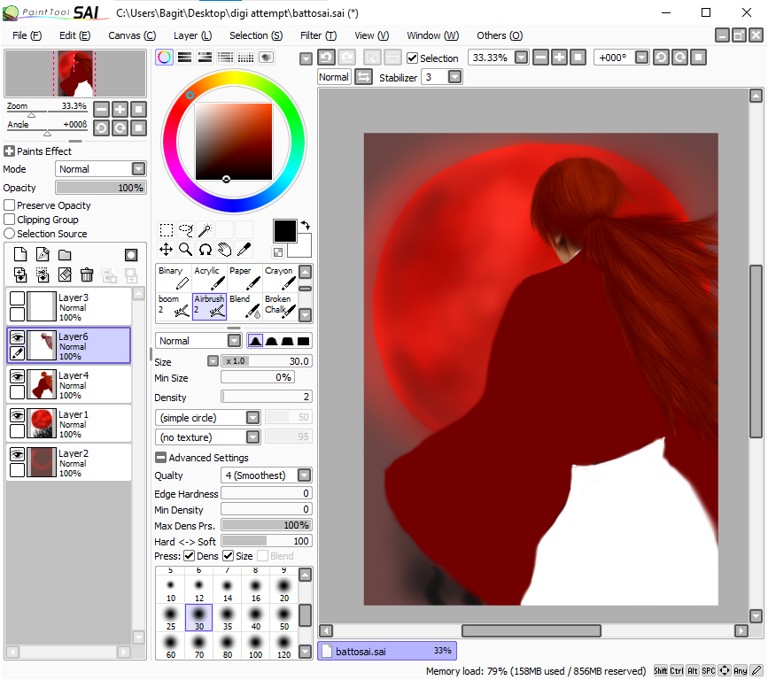The width and height of the screenshot is (768, 680).
Task: Open the zoom percentage 33.33% dropdown
Action: (x=522, y=58)
